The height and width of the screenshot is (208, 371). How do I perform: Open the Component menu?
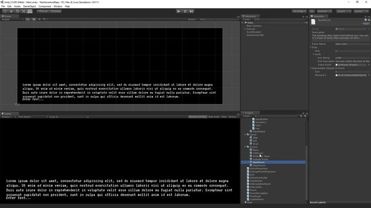pyautogui.click(x=45, y=6)
